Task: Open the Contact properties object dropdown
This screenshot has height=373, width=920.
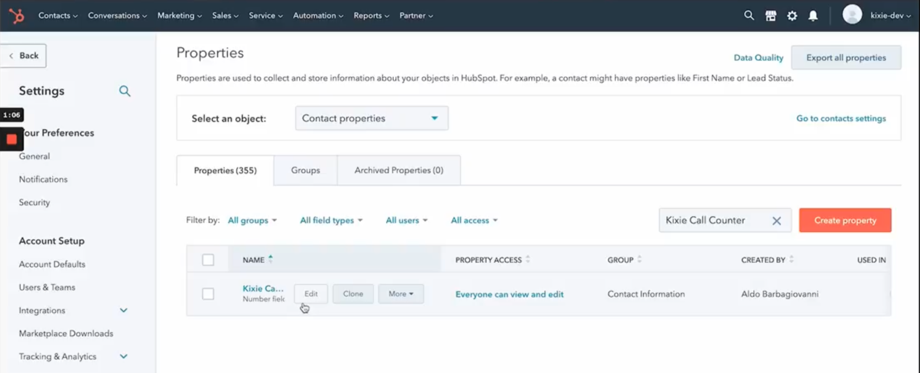Action: click(x=371, y=118)
